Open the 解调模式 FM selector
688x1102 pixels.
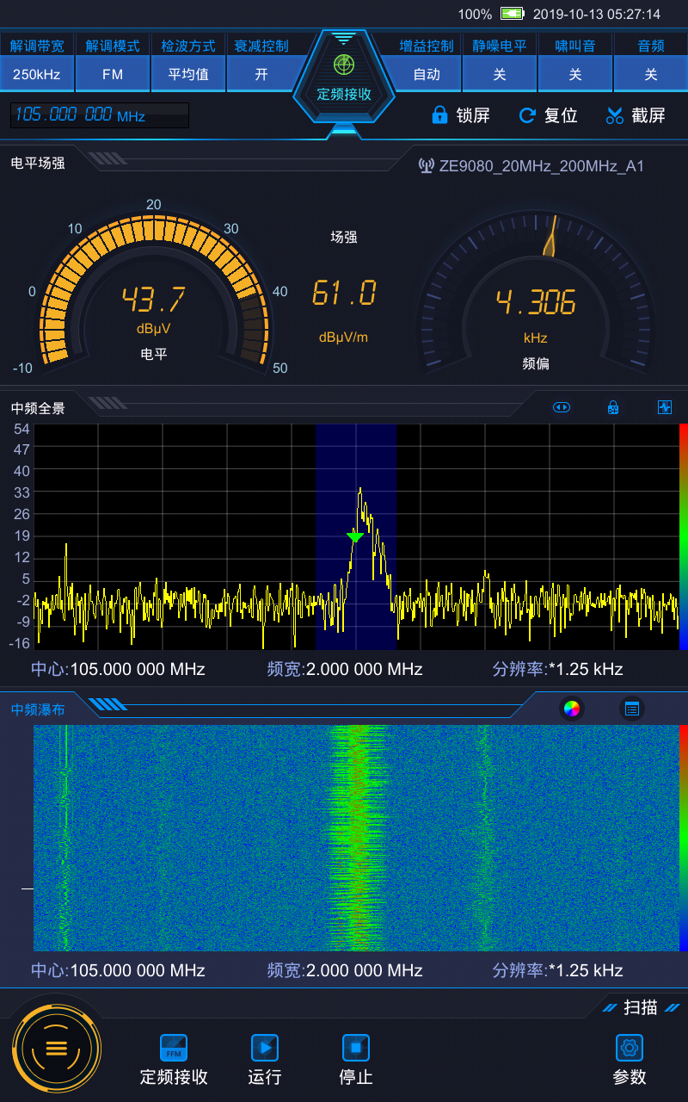click(113, 74)
